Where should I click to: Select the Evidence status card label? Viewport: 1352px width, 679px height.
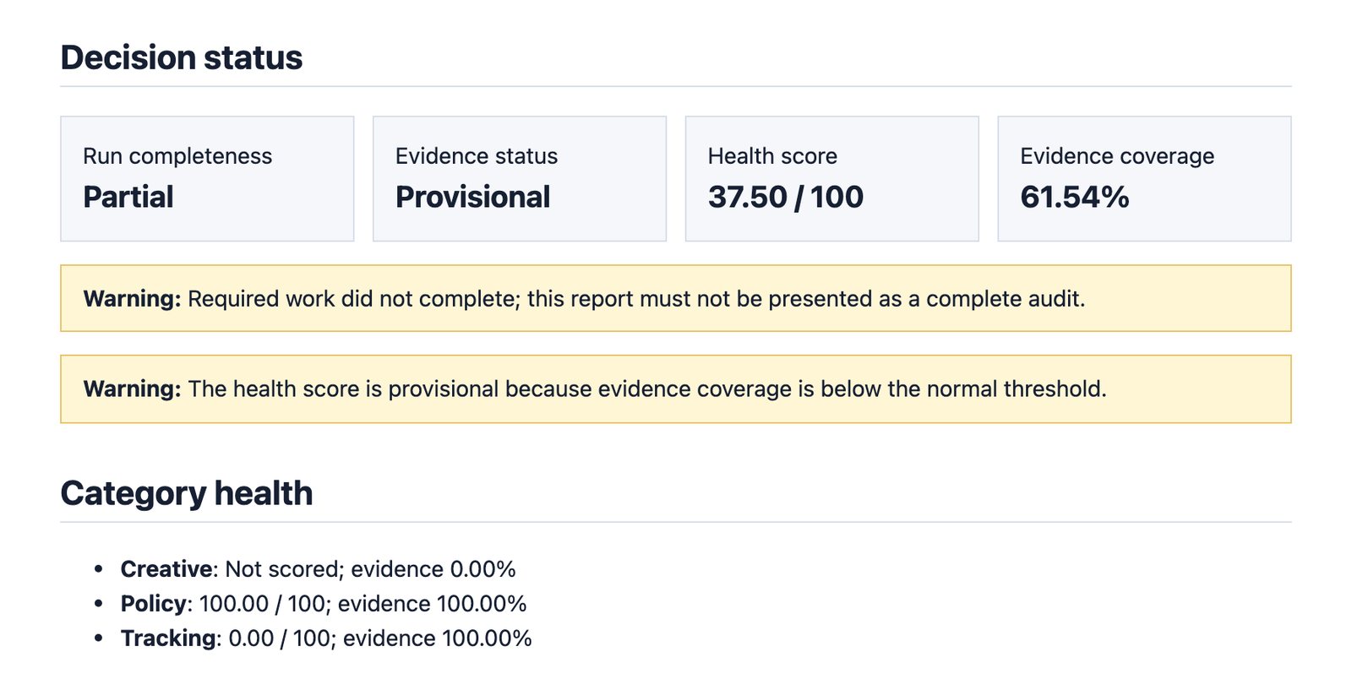(x=477, y=156)
